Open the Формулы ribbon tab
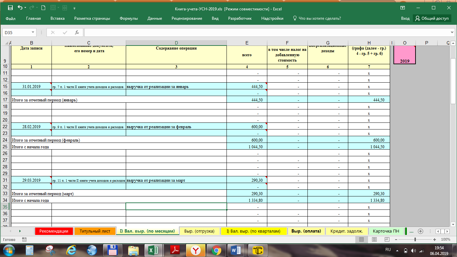457x257 pixels. pos(129,18)
